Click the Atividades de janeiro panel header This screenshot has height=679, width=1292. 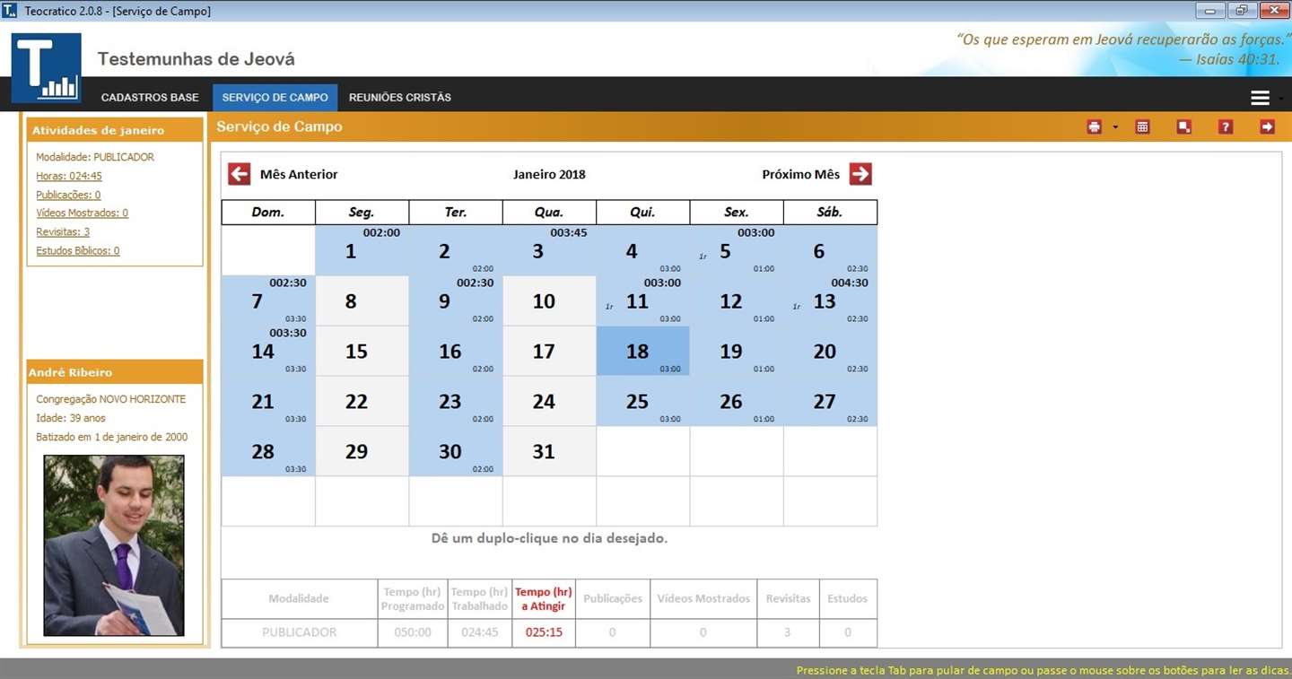[115, 130]
